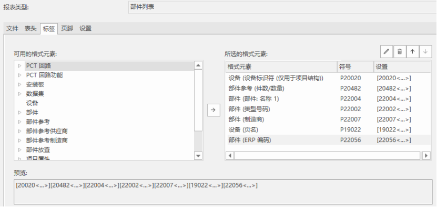Move selected element down with arrow
Screen dimensions: 437x207
coord(425,52)
